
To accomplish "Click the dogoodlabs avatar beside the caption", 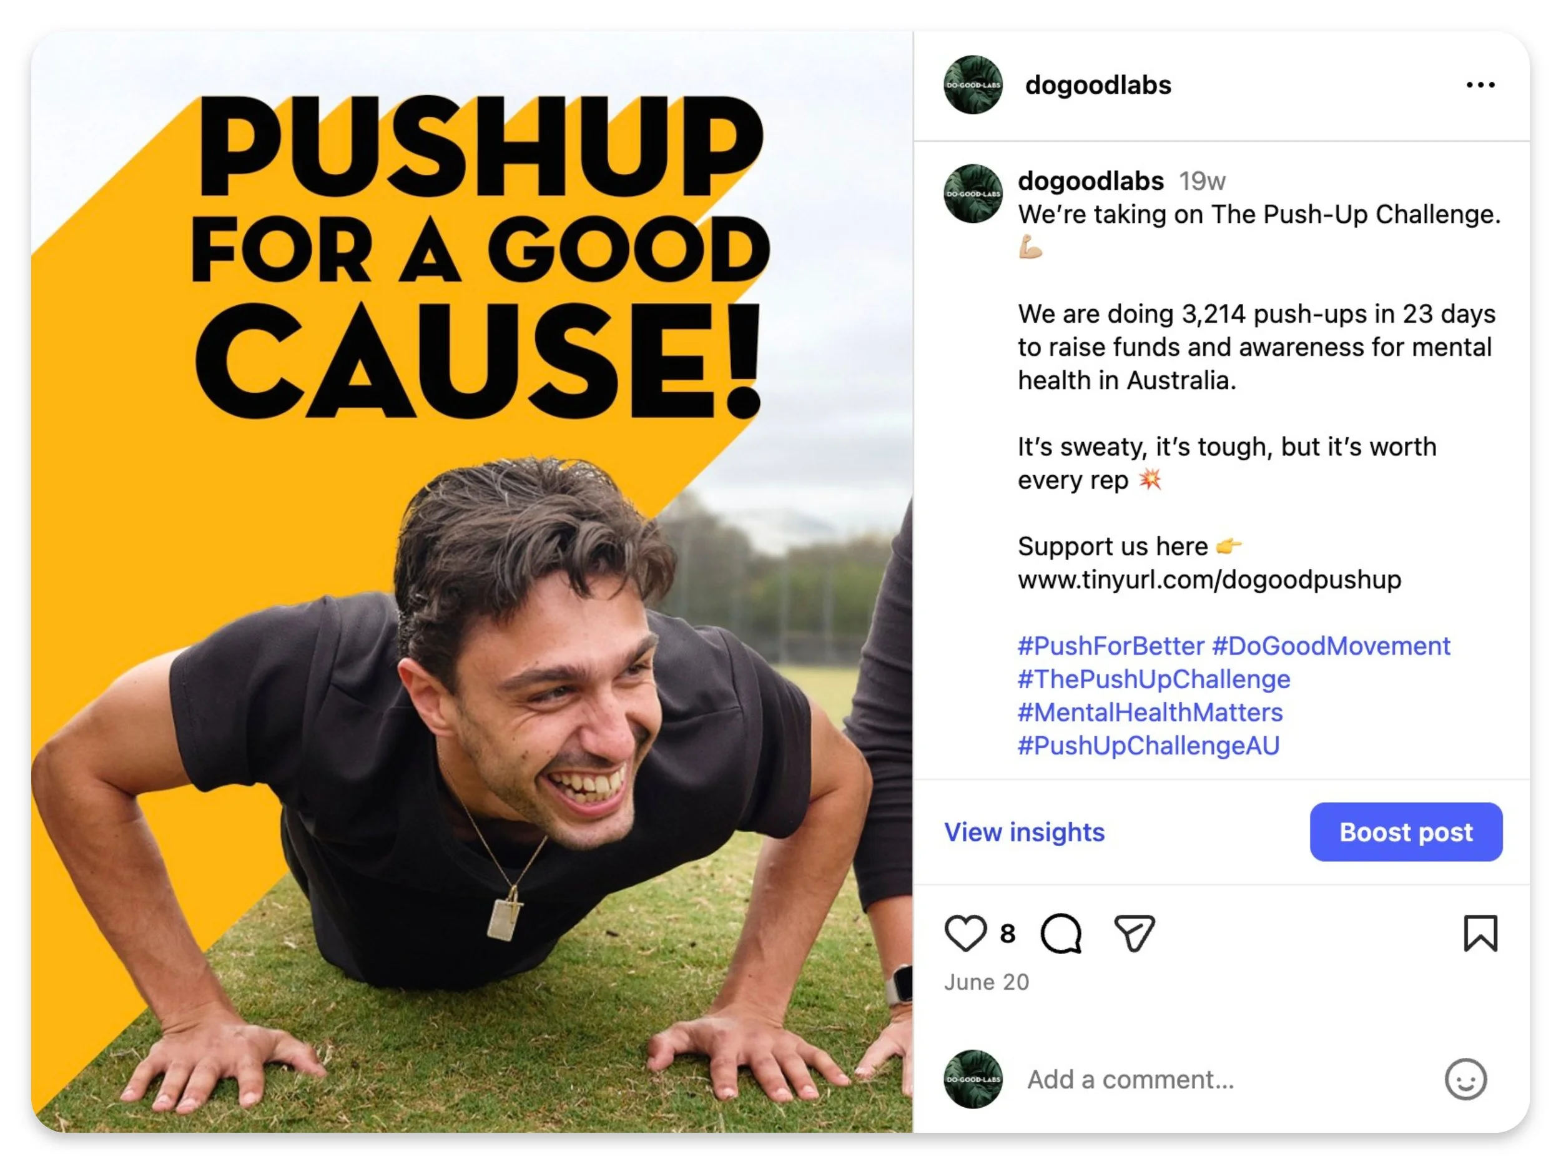I will coord(972,194).
